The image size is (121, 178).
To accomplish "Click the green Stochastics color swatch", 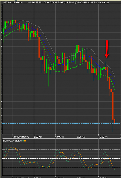I will click(23, 141).
